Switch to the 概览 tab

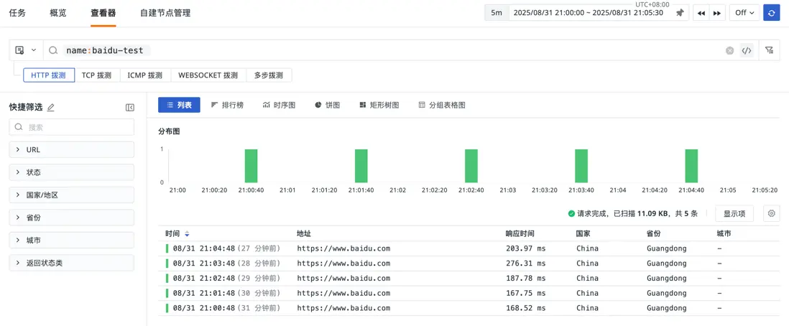coord(58,13)
